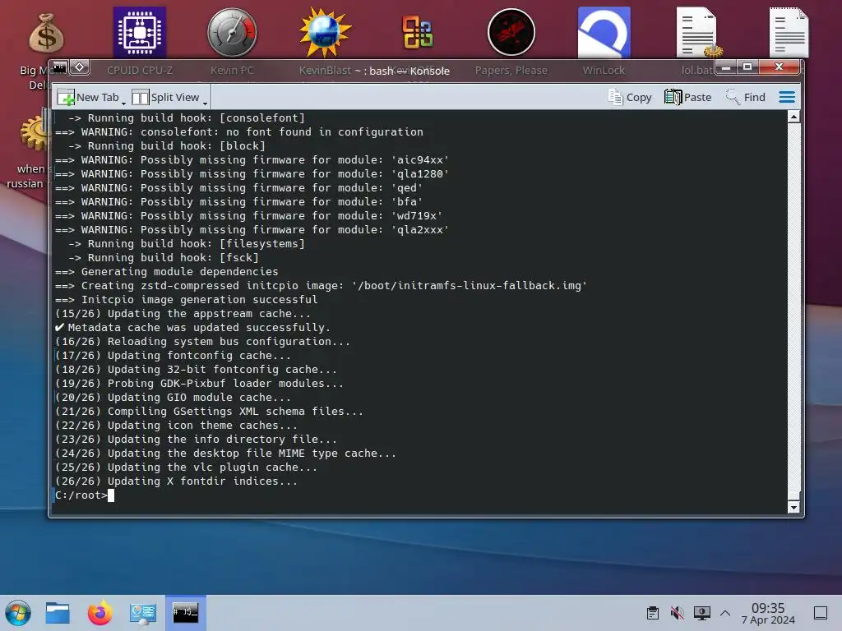The image size is (842, 631).
Task: Launch Firefox from the taskbar
Action: pyautogui.click(x=99, y=613)
